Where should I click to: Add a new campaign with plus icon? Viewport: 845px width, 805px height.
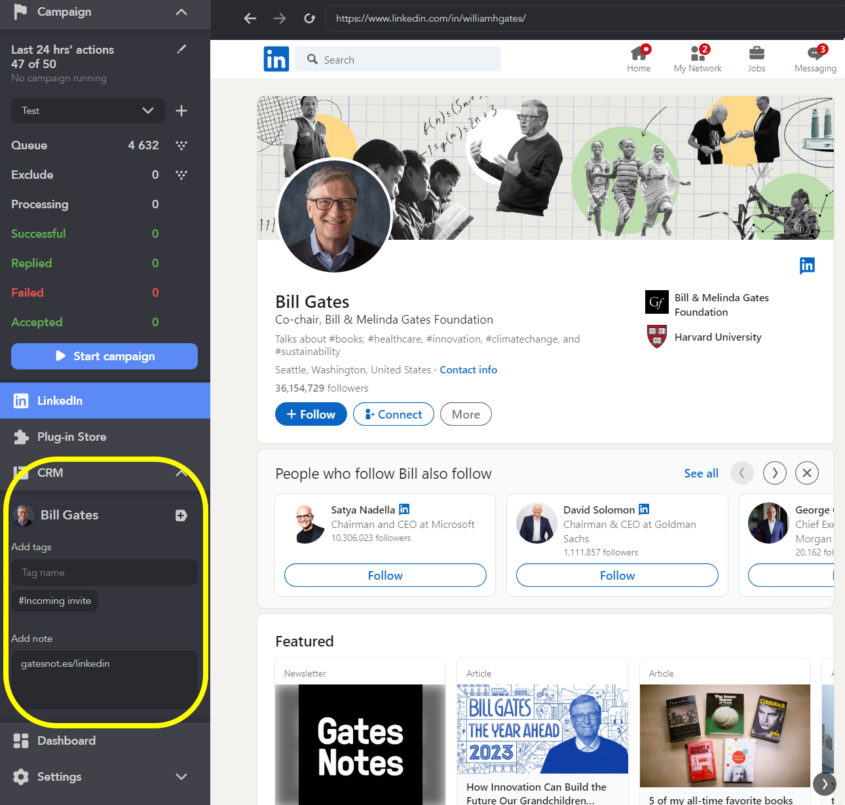181,111
